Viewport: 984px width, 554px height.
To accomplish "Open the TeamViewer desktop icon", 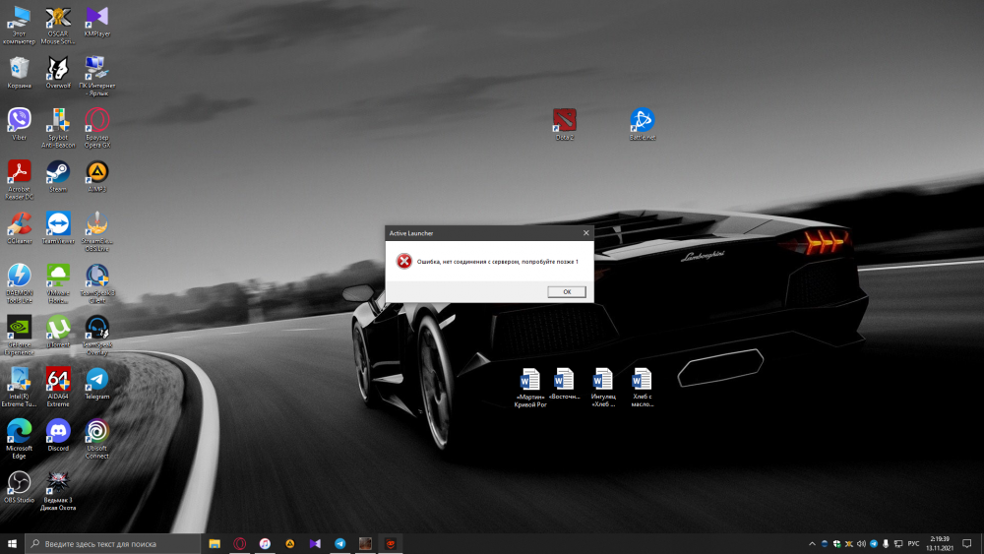I will pyautogui.click(x=58, y=223).
